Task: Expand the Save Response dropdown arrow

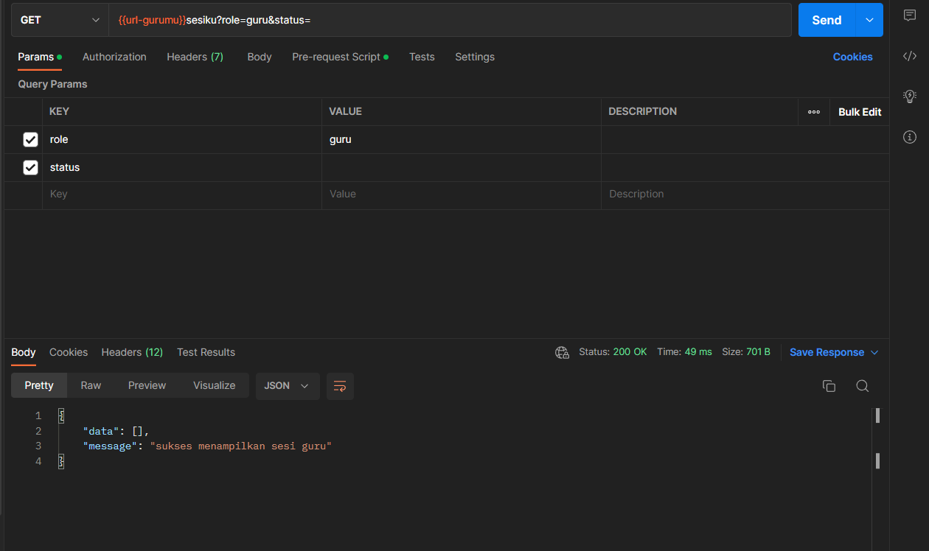Action: 874,353
